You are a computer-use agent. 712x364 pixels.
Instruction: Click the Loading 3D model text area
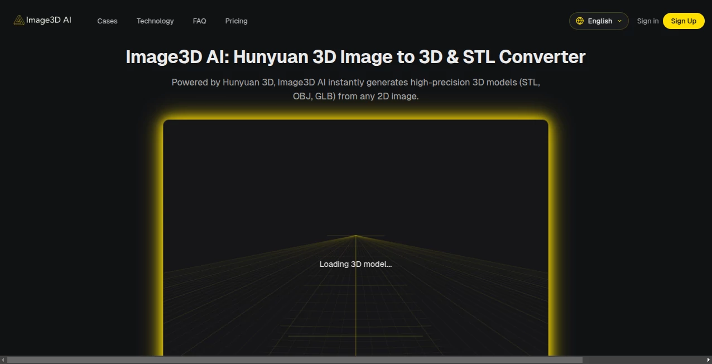(355, 264)
